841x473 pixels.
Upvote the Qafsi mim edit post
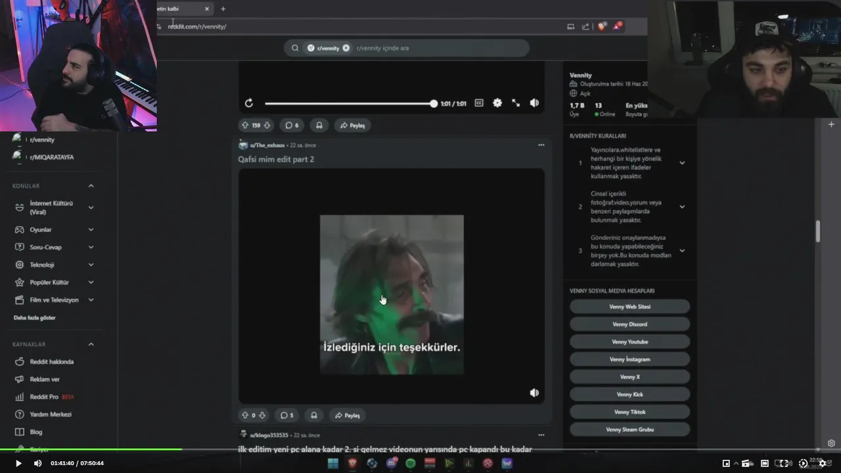click(245, 415)
